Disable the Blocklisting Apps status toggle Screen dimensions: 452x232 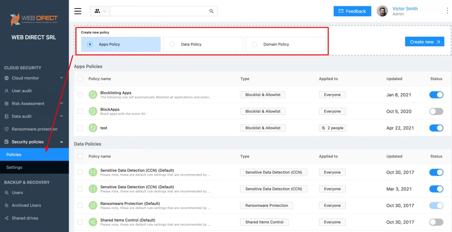tap(436, 95)
